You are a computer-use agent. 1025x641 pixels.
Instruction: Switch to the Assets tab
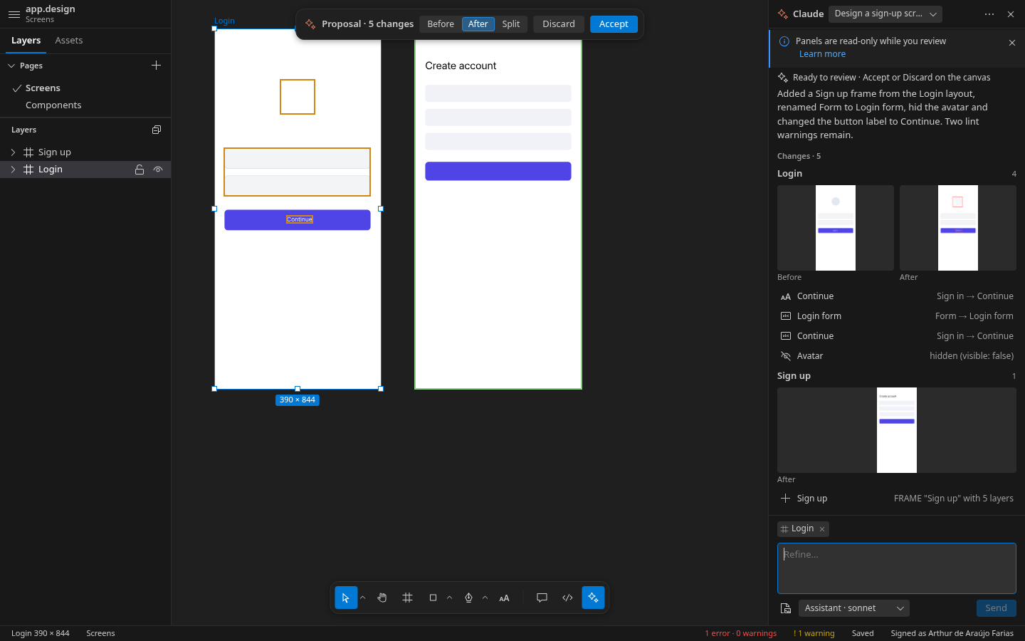(x=69, y=41)
